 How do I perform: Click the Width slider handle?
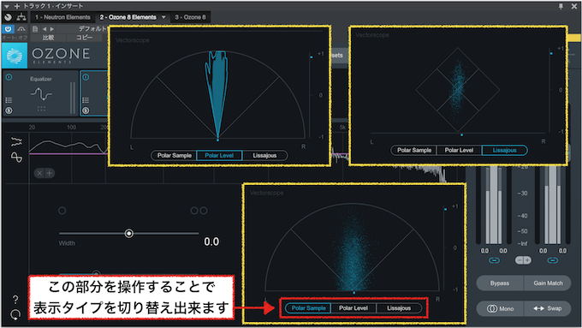(128, 233)
